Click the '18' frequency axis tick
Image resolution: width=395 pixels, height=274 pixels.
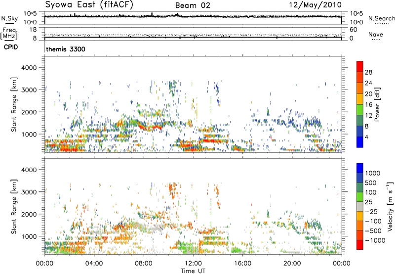(33, 29)
